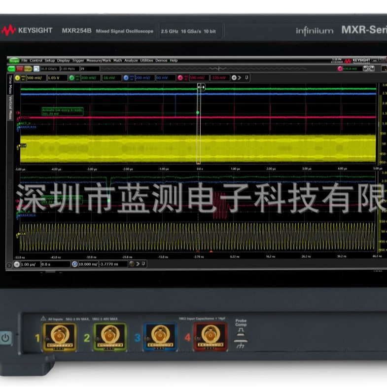Click the yellow Single acquisition button
The image size is (387, 387).
point(28,69)
